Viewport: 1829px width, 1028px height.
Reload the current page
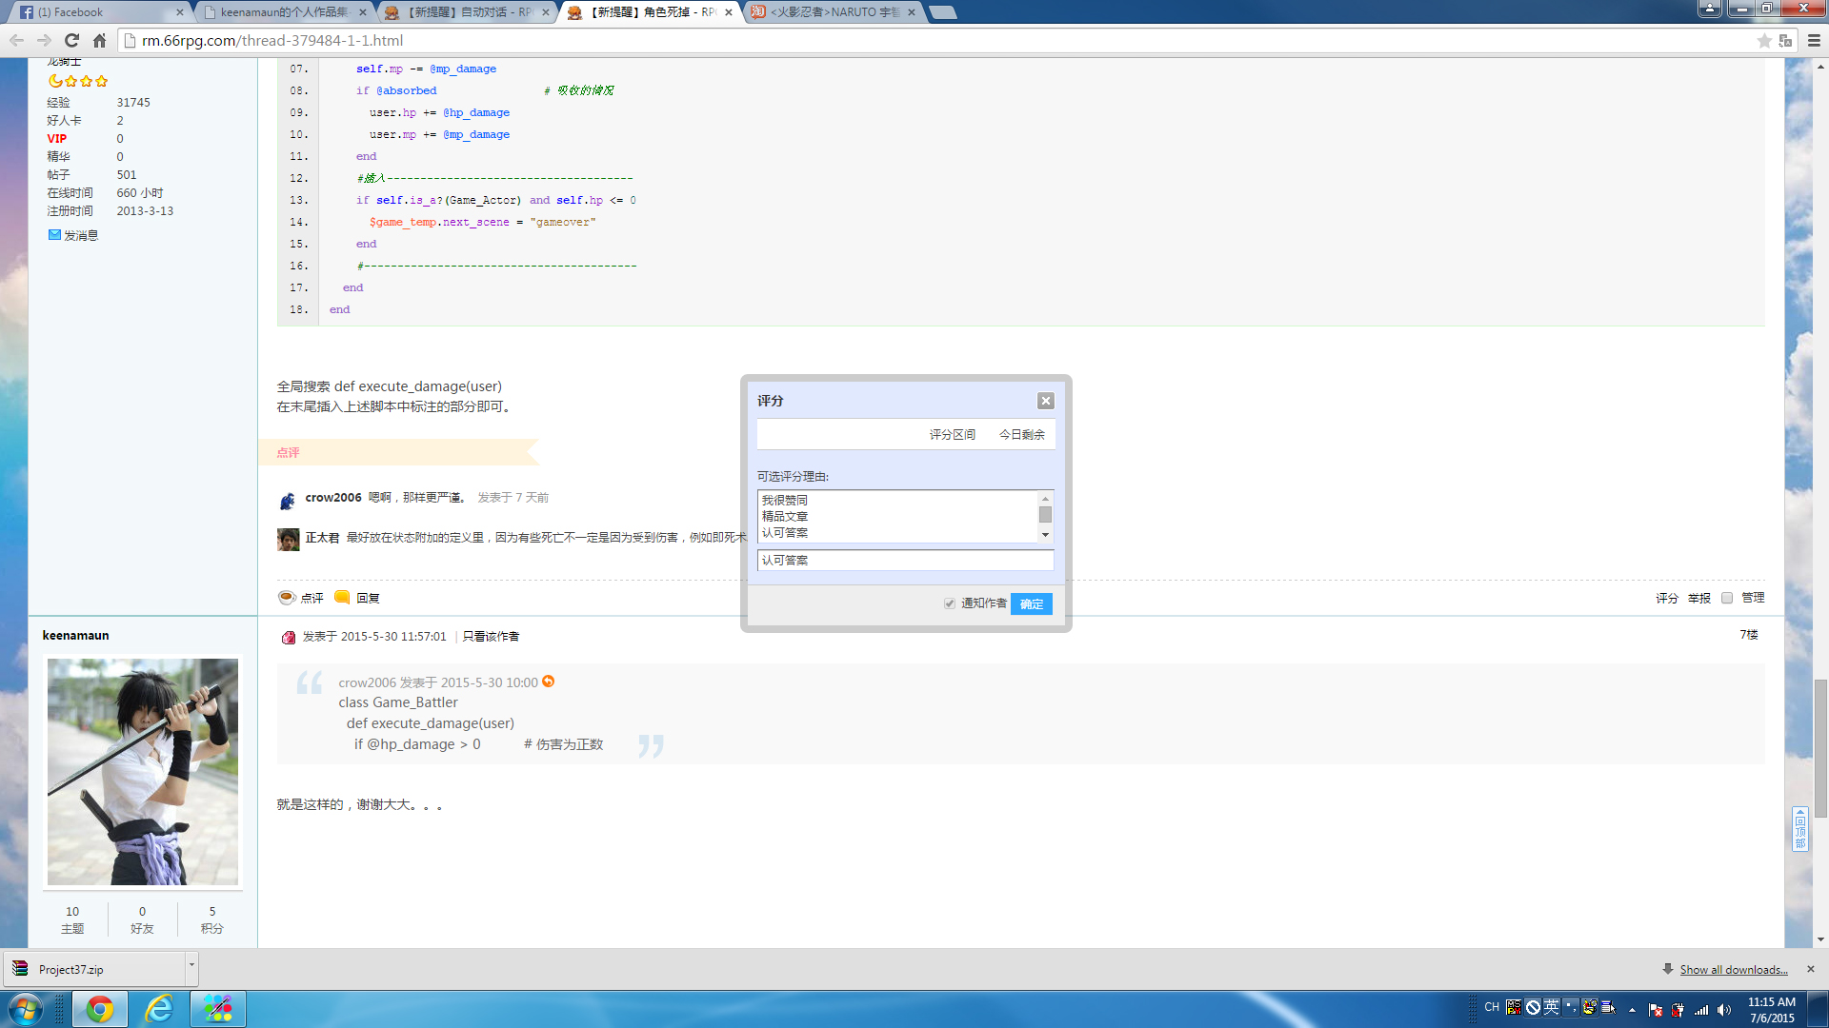point(71,40)
